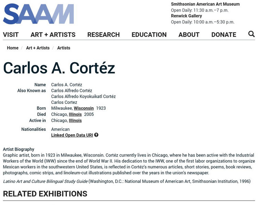Click the DONATE menu item

(x=224, y=35)
